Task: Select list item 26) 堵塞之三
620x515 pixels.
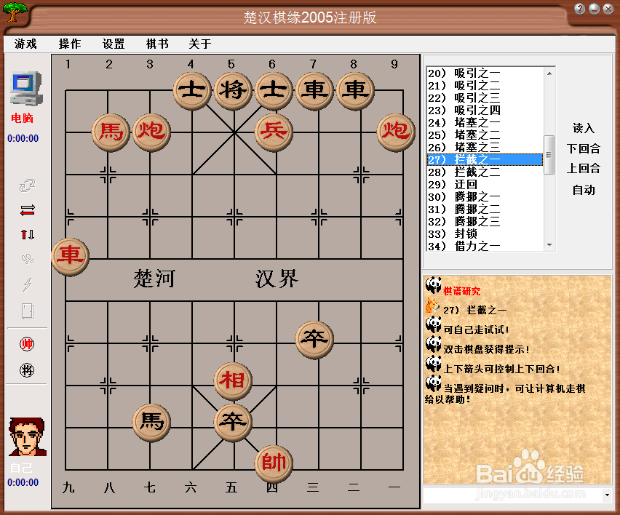Action: click(x=485, y=148)
